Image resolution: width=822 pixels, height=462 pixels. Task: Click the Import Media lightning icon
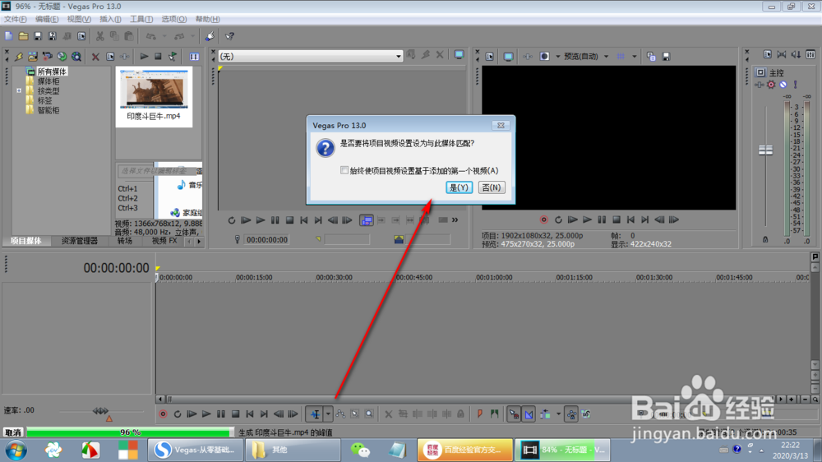pos(19,56)
